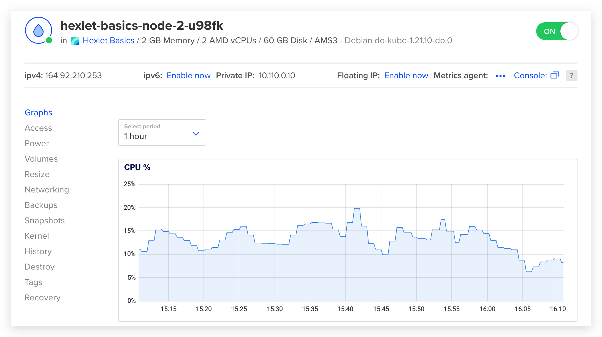Open the Graphs section
Screen dimensions: 602x337
(x=38, y=112)
